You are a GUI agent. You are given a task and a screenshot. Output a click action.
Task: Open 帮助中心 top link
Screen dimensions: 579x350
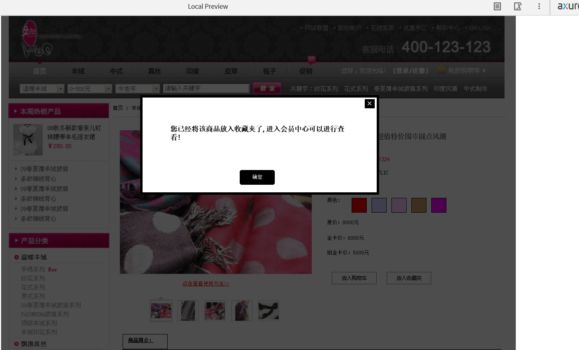[x=448, y=28]
